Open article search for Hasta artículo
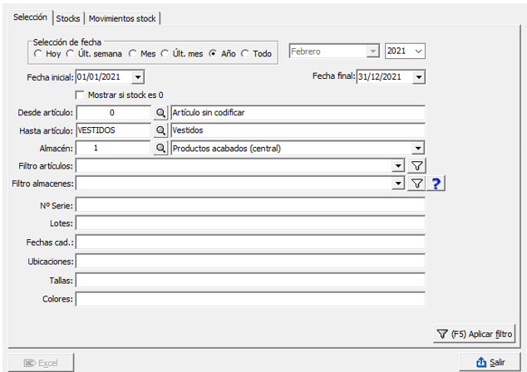This screenshot has height=372, width=527. point(160,130)
